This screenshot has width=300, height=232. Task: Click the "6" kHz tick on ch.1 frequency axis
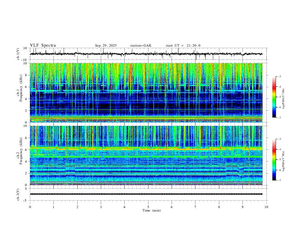click(x=26, y=87)
